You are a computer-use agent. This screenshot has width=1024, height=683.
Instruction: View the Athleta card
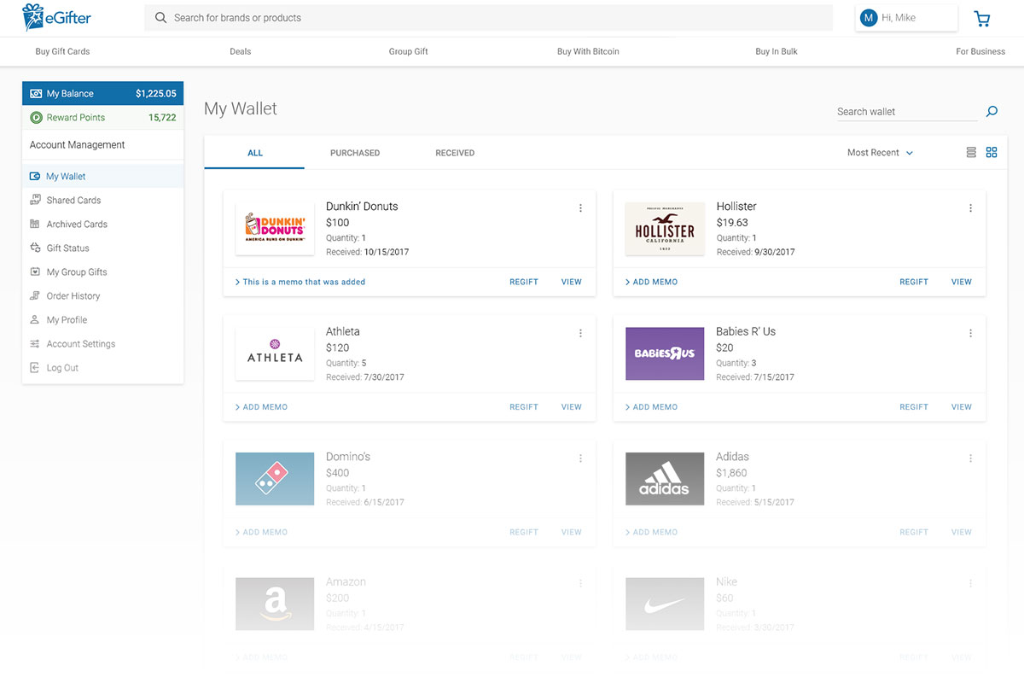pyautogui.click(x=572, y=407)
